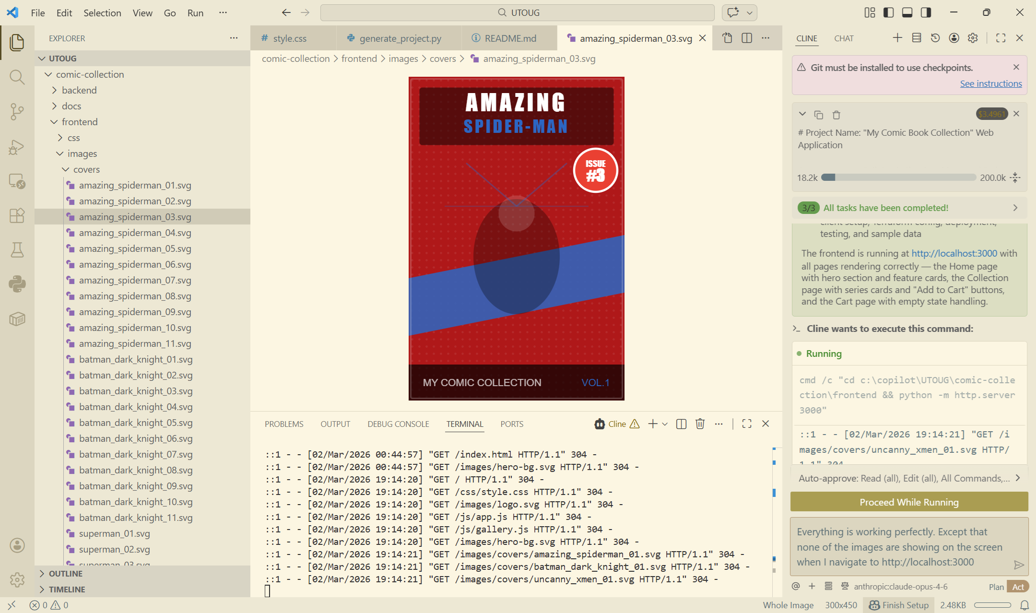Open batman_dark_knight_05.svg in explorer
Viewport: 1036px width, 613px height.
136,423
